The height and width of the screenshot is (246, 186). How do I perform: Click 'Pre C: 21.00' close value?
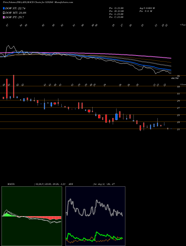116,17
